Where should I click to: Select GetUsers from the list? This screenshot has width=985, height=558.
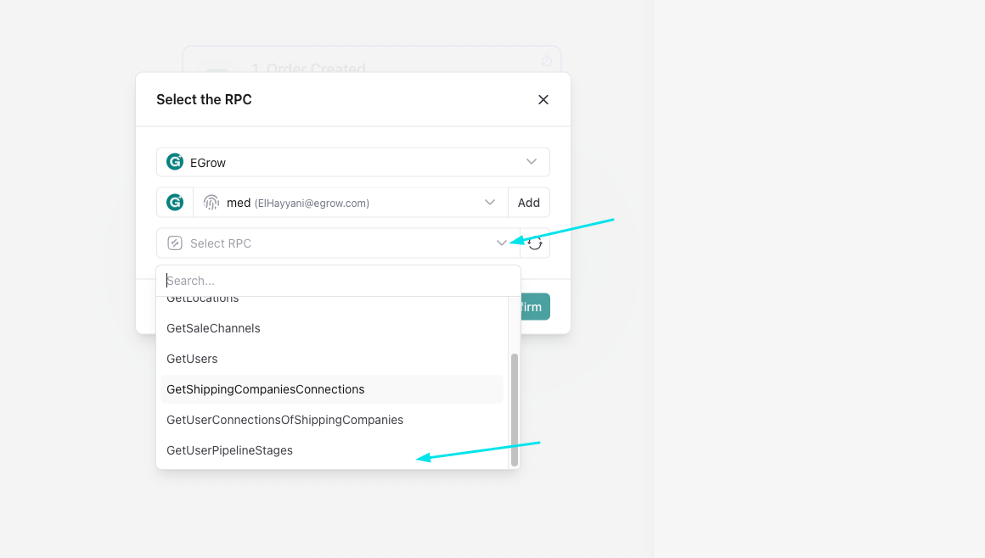tap(332, 359)
